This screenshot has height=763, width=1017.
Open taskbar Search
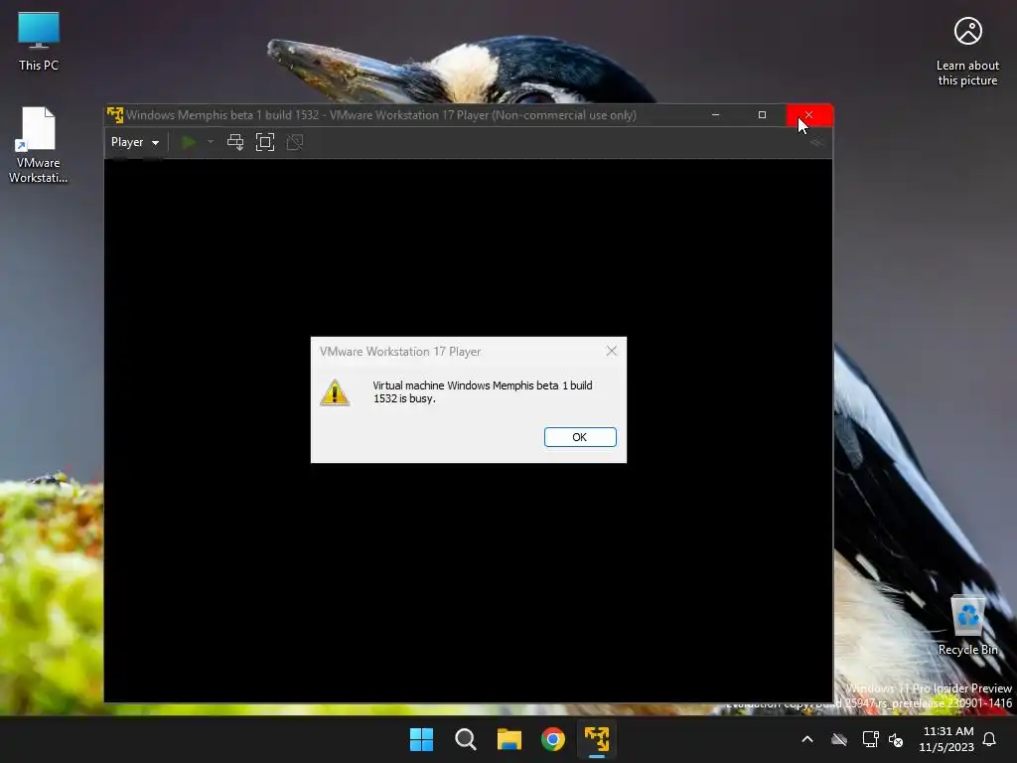point(466,739)
